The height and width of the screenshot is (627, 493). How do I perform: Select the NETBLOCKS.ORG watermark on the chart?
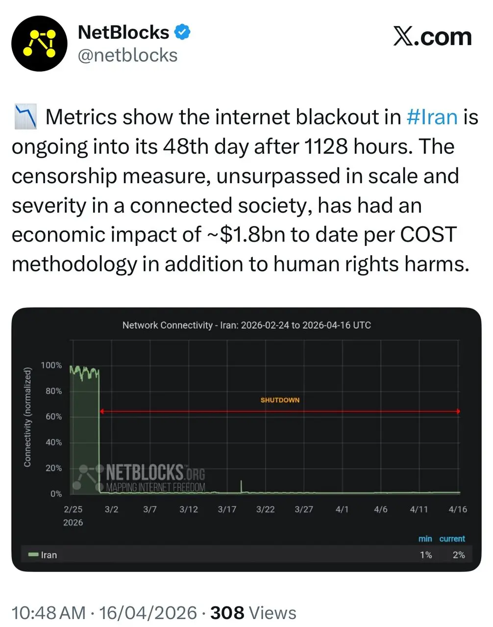[x=145, y=473]
